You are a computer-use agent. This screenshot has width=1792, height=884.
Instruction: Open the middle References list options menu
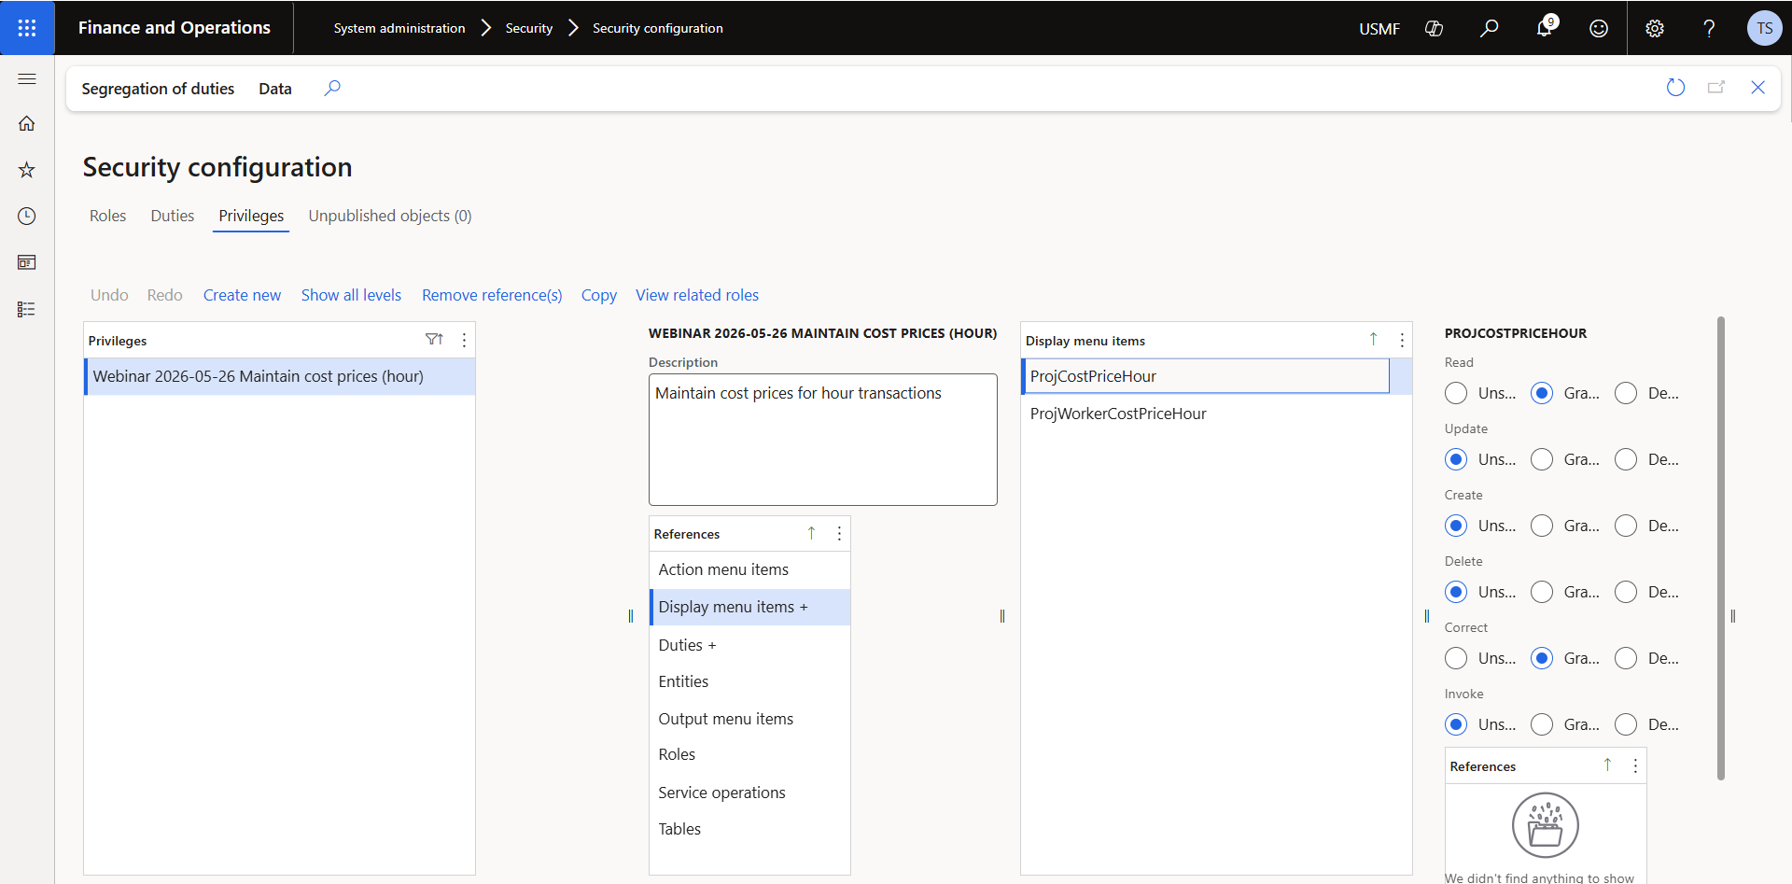(x=839, y=533)
